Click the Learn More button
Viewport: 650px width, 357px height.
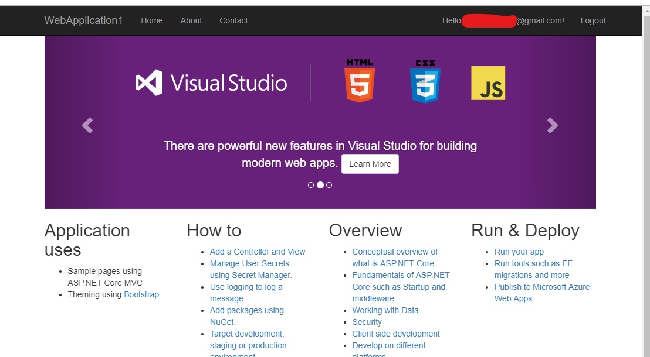[x=370, y=164]
